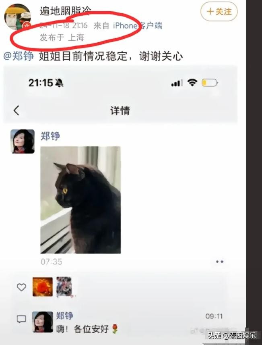262x345 pixels.
Task: Tap the 郑铮 name in the comment
Action: pyautogui.click(x=65, y=316)
